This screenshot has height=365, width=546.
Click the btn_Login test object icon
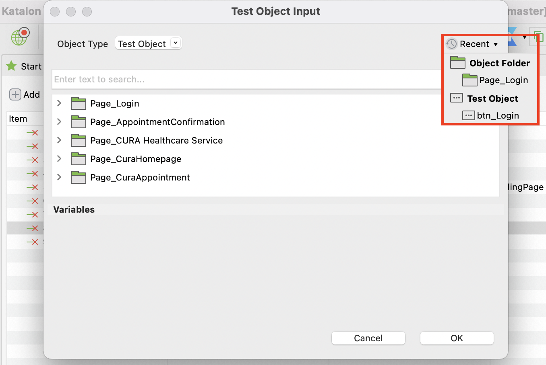click(x=468, y=115)
